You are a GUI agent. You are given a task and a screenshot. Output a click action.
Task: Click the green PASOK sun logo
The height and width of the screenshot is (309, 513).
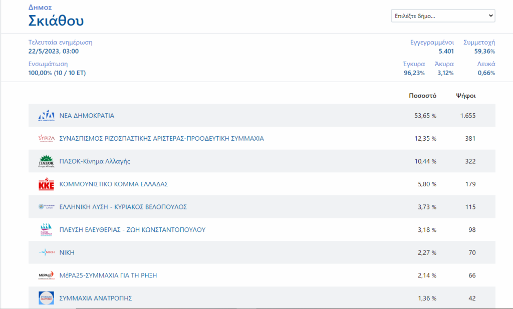pos(46,161)
